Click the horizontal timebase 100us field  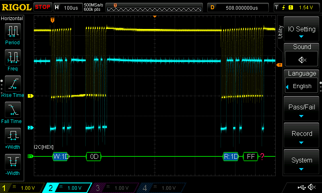(68, 8)
